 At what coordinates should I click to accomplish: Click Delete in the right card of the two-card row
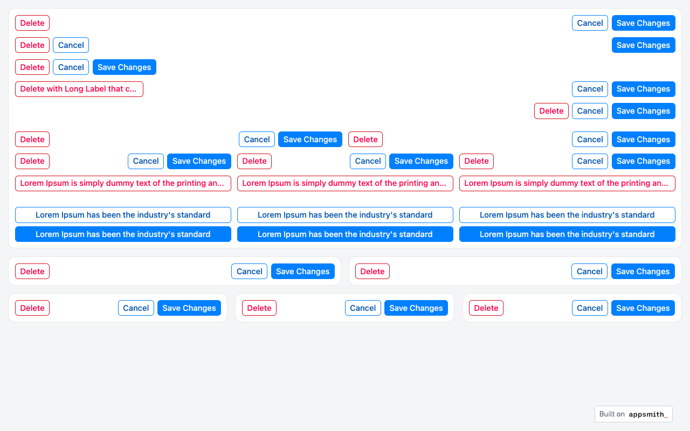point(372,272)
